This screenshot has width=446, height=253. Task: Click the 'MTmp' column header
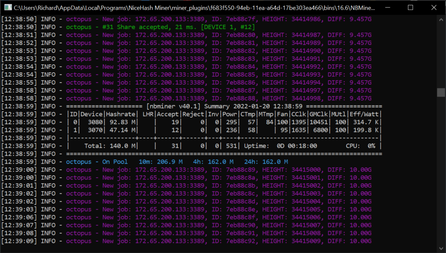tap(266, 114)
